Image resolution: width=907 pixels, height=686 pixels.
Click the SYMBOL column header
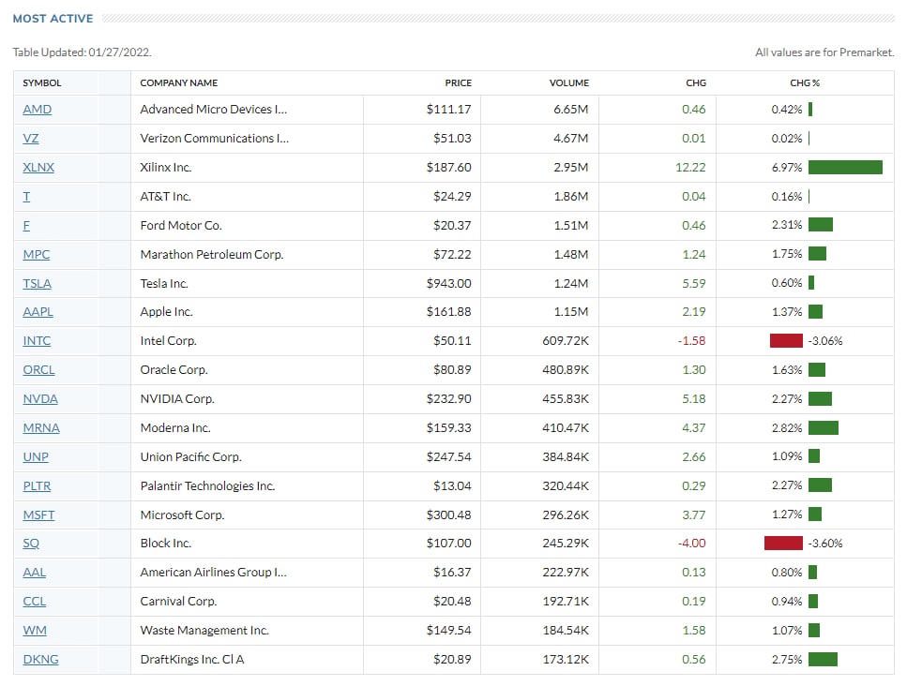pyautogui.click(x=41, y=82)
